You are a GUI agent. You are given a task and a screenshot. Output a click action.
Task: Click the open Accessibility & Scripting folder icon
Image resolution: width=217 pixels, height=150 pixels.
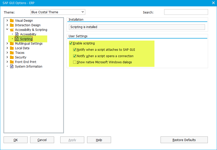12,30
